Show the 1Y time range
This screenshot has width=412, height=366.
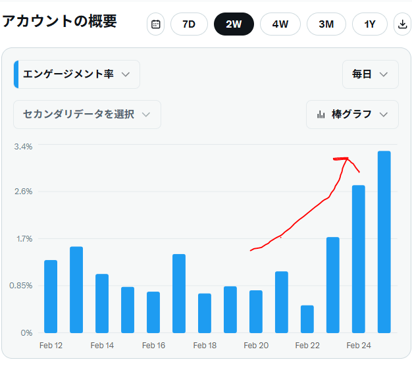click(370, 24)
